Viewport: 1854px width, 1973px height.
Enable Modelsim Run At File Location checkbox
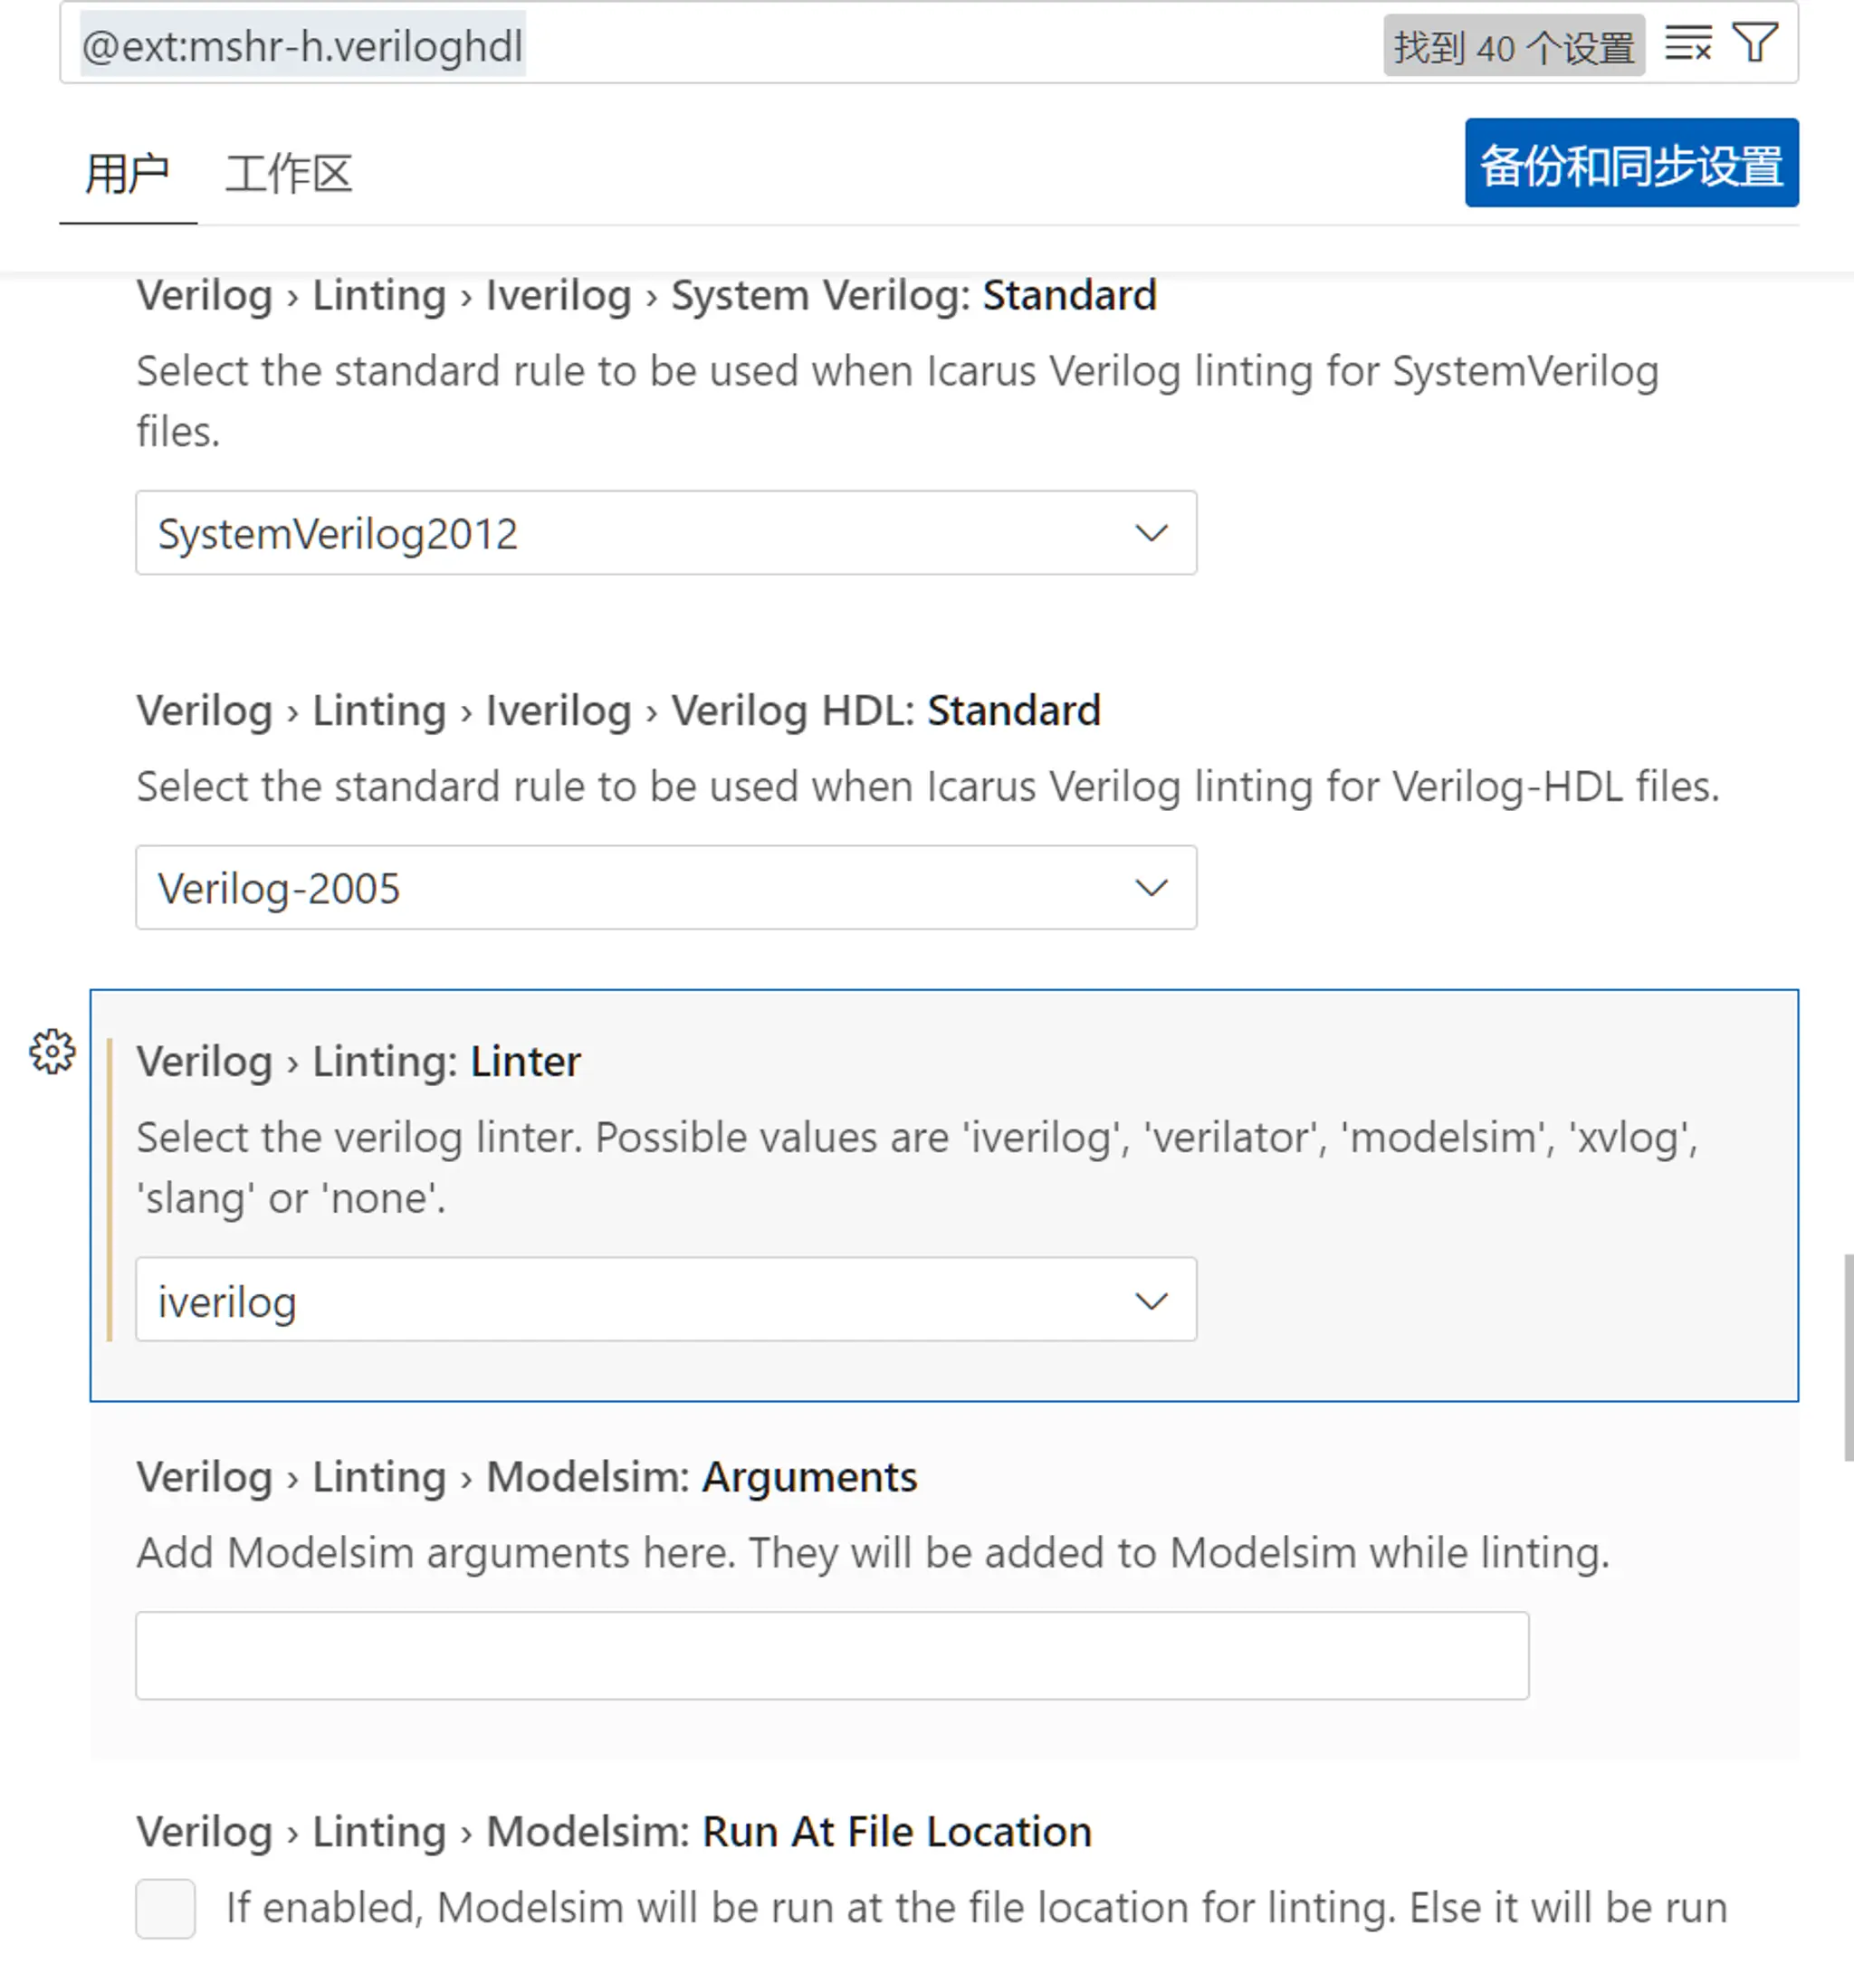[166, 1908]
